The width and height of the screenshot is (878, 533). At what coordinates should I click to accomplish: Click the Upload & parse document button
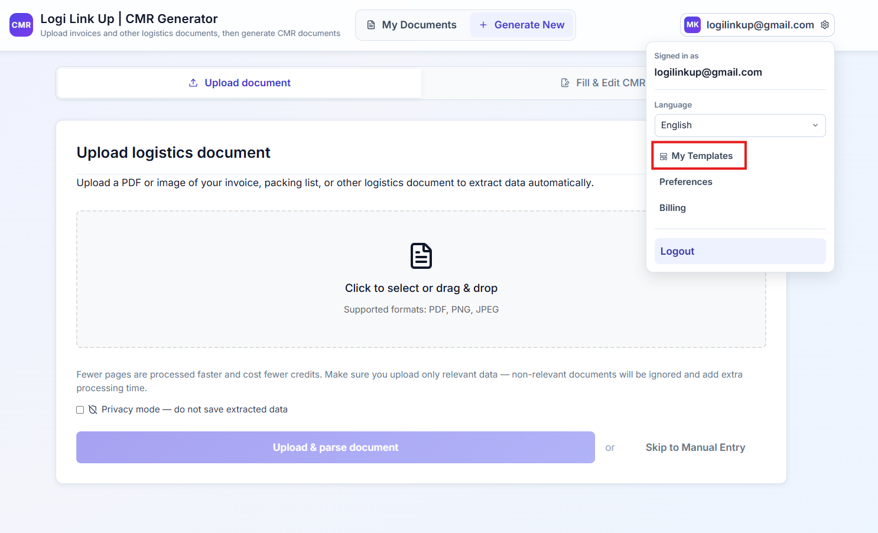point(335,447)
